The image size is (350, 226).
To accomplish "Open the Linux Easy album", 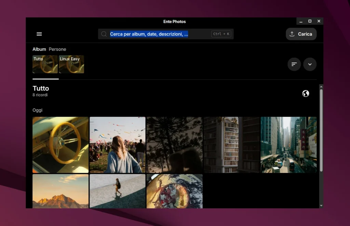I will coord(71,64).
